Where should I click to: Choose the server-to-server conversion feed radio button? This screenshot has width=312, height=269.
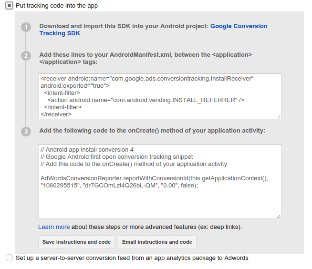(x=9, y=258)
